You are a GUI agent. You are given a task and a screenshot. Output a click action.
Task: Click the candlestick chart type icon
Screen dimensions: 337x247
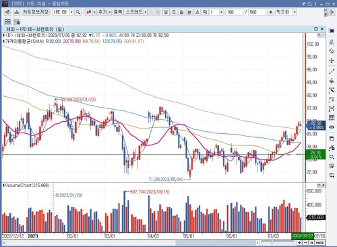pyautogui.click(x=89, y=12)
